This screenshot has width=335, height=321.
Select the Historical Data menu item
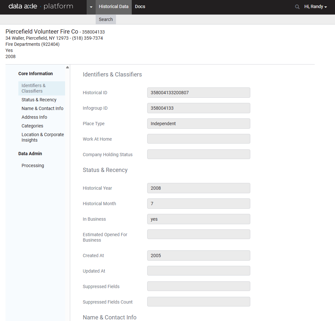pos(114,7)
